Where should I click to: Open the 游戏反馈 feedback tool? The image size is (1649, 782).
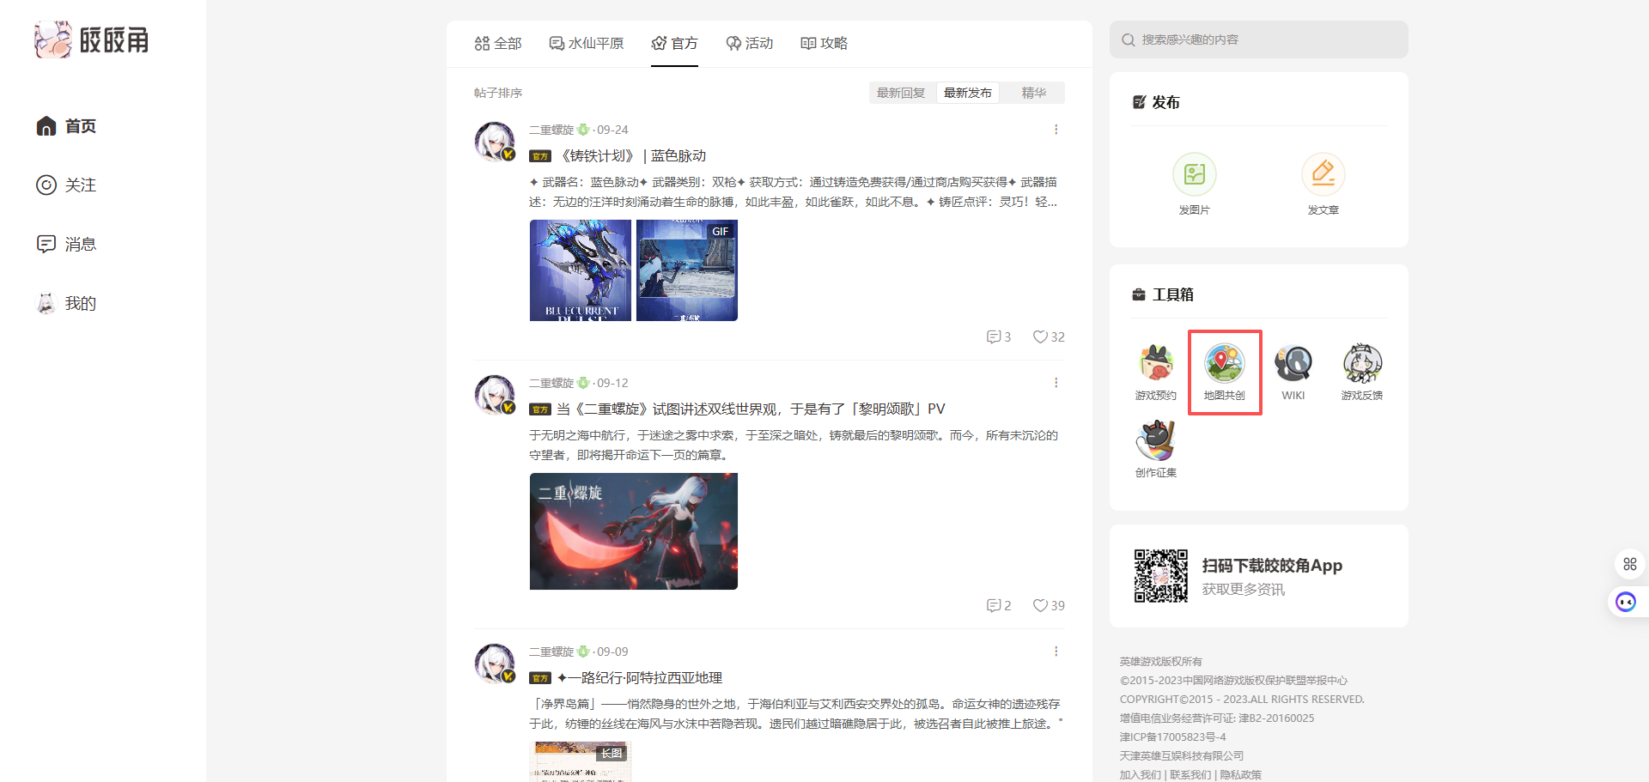[1361, 365]
